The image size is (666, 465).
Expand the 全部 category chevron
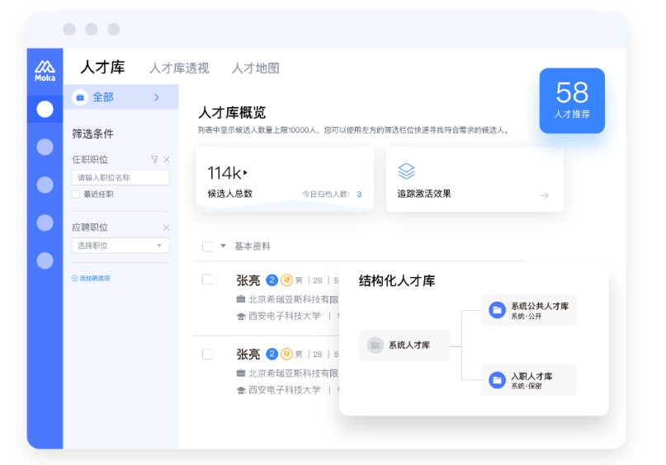point(156,97)
